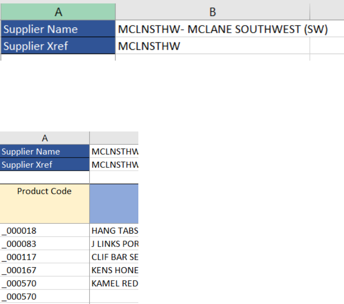Click the CLIF BAR SE description cell
This screenshot has height=304, width=344.
pos(114,256)
